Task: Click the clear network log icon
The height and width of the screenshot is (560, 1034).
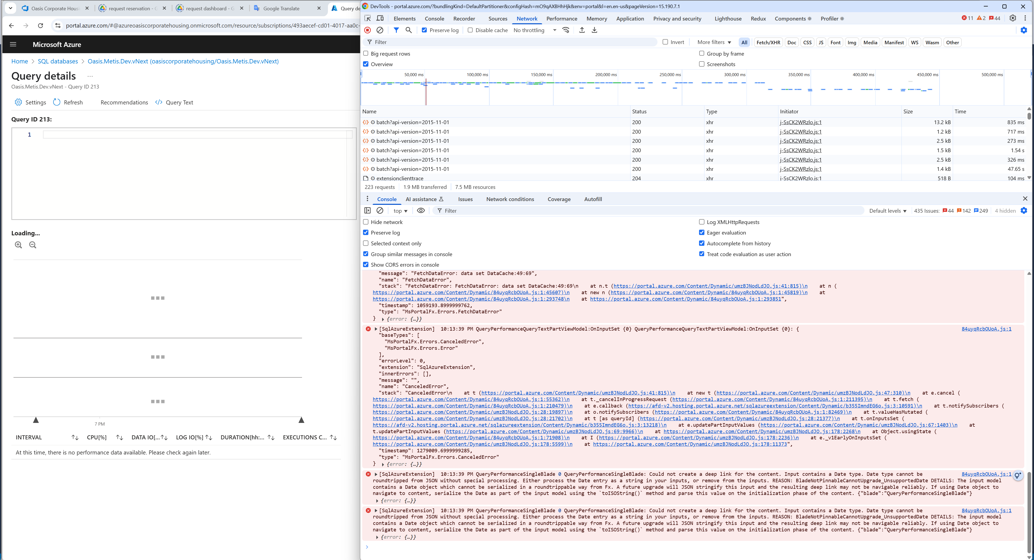Action: 380,30
